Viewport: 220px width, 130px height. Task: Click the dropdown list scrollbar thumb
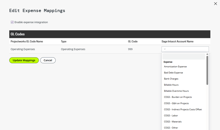coord(207,70)
